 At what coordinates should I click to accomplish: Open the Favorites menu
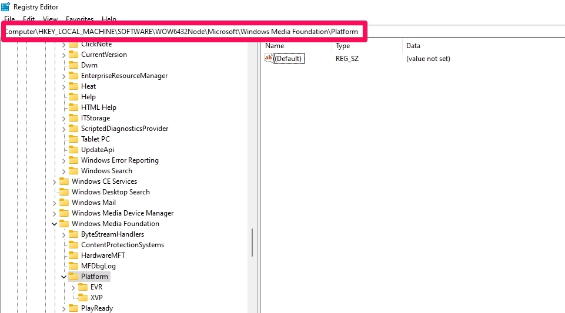point(79,19)
